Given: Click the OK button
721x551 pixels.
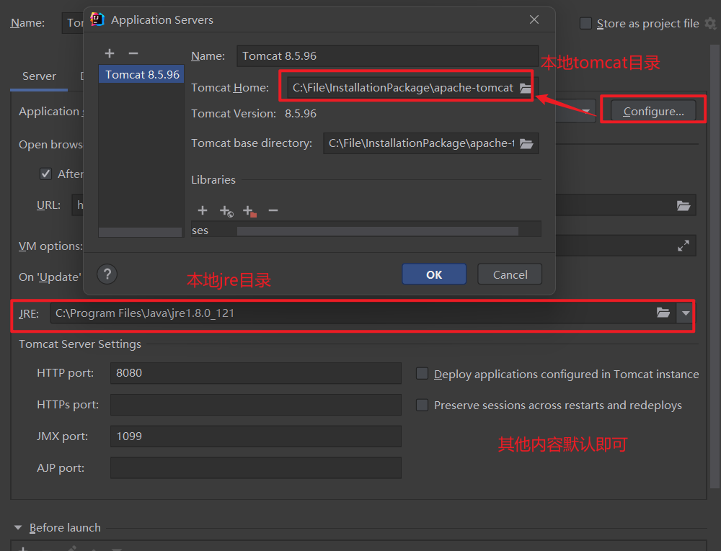Looking at the screenshot, I should (x=434, y=274).
